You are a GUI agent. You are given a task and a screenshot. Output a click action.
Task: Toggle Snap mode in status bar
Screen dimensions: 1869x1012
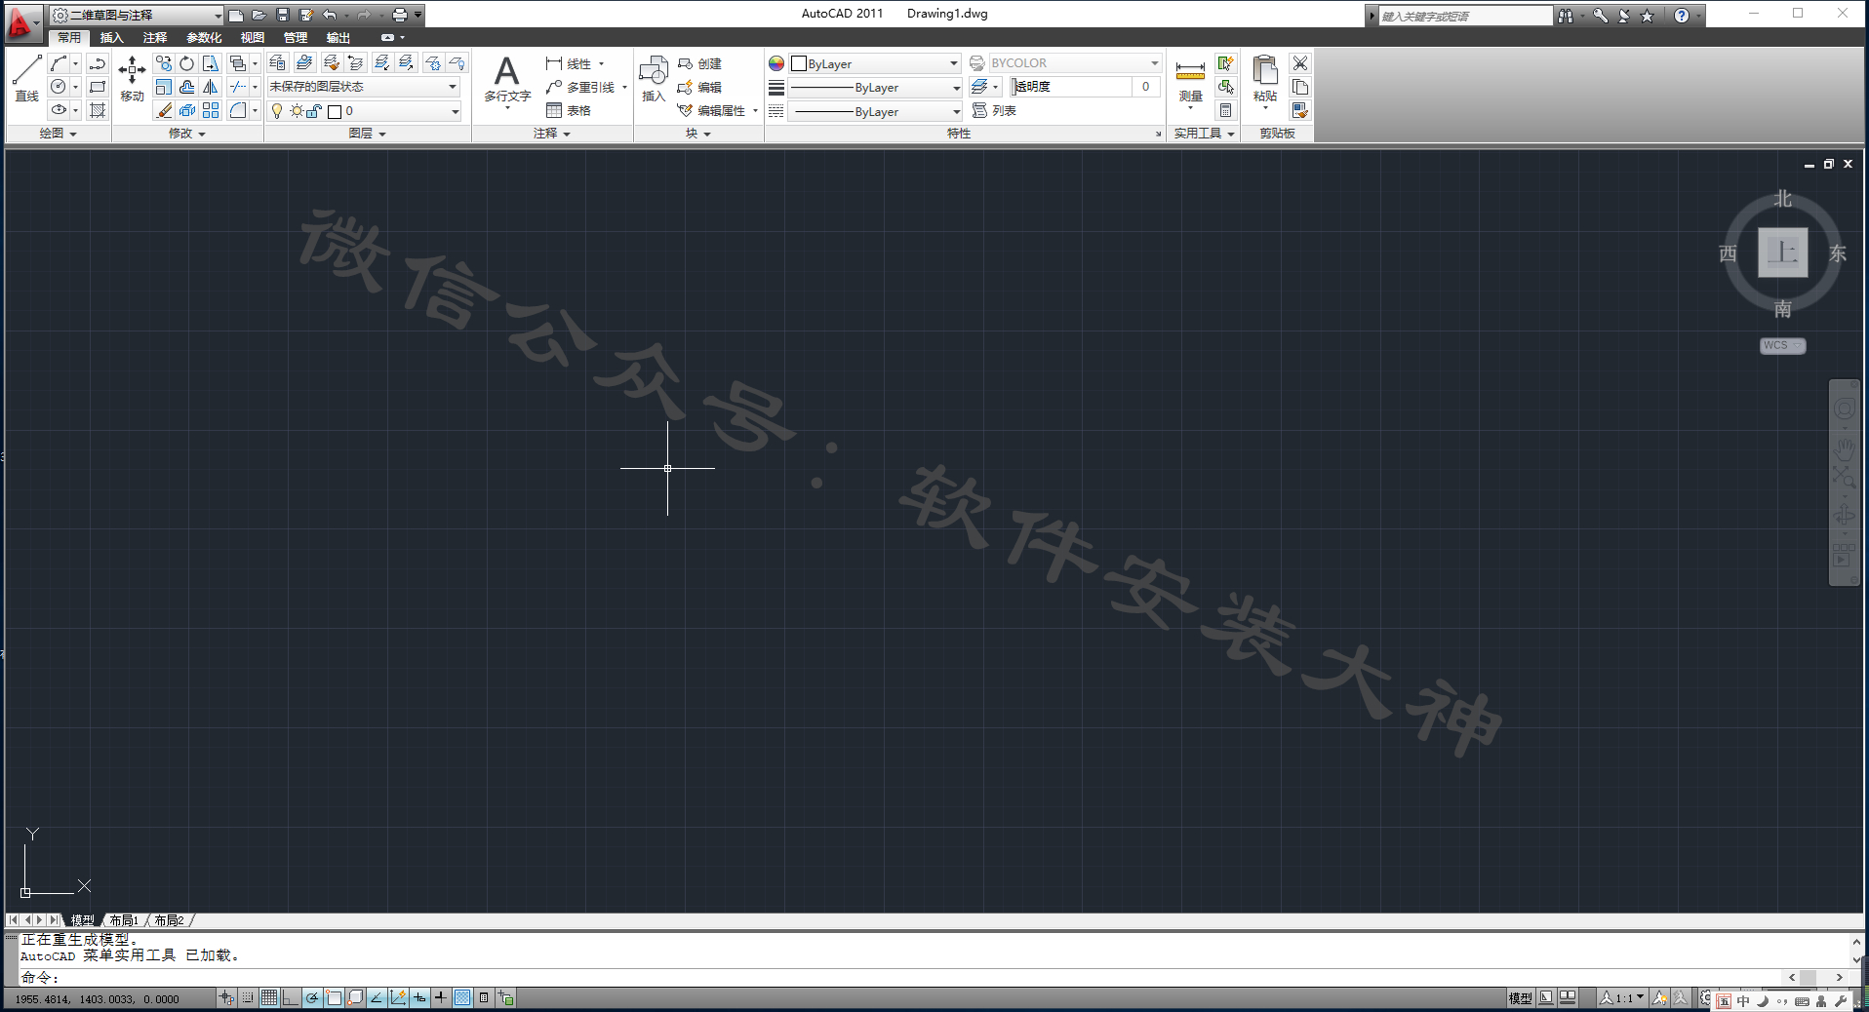point(248,997)
